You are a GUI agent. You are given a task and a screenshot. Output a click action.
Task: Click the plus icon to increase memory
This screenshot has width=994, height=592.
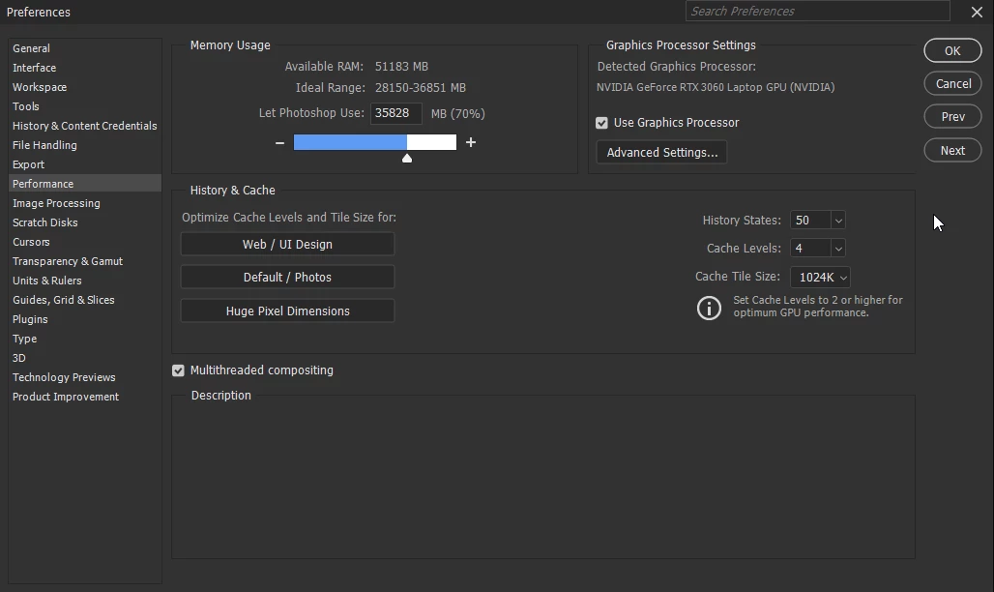(x=470, y=142)
